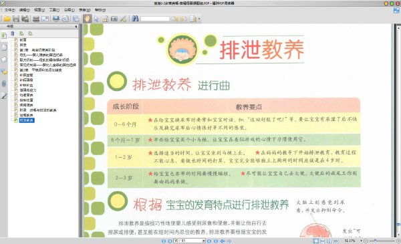
Task: Click the 成长阶段 table header
Action: pos(126,106)
